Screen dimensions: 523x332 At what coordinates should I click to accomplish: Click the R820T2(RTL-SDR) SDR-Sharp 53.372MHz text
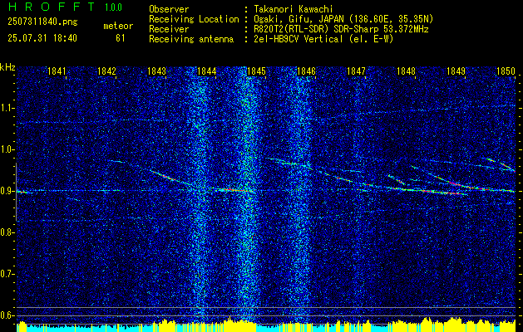[x=341, y=29]
